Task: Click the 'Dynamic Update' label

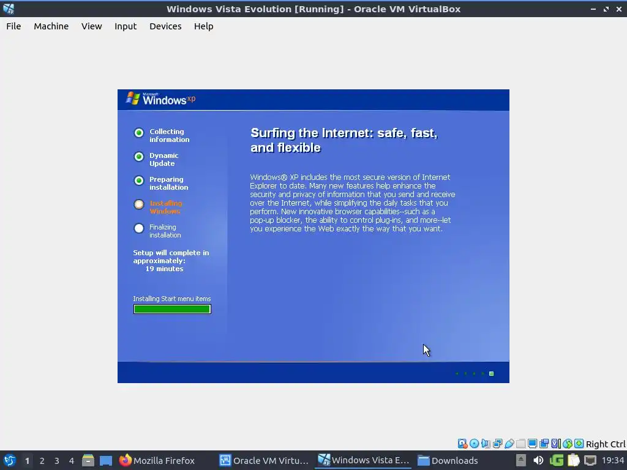Action: (163, 160)
